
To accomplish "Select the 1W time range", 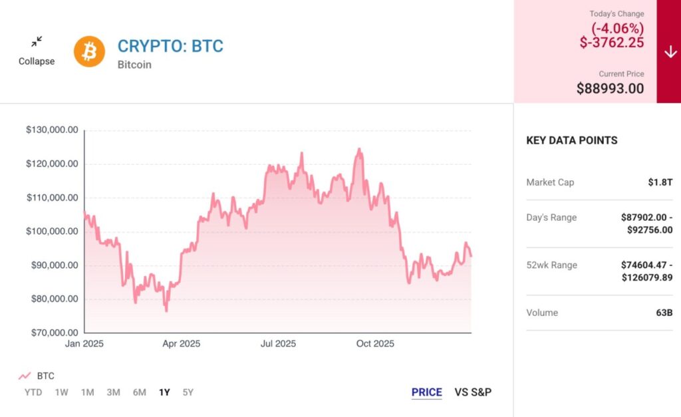I will point(61,392).
